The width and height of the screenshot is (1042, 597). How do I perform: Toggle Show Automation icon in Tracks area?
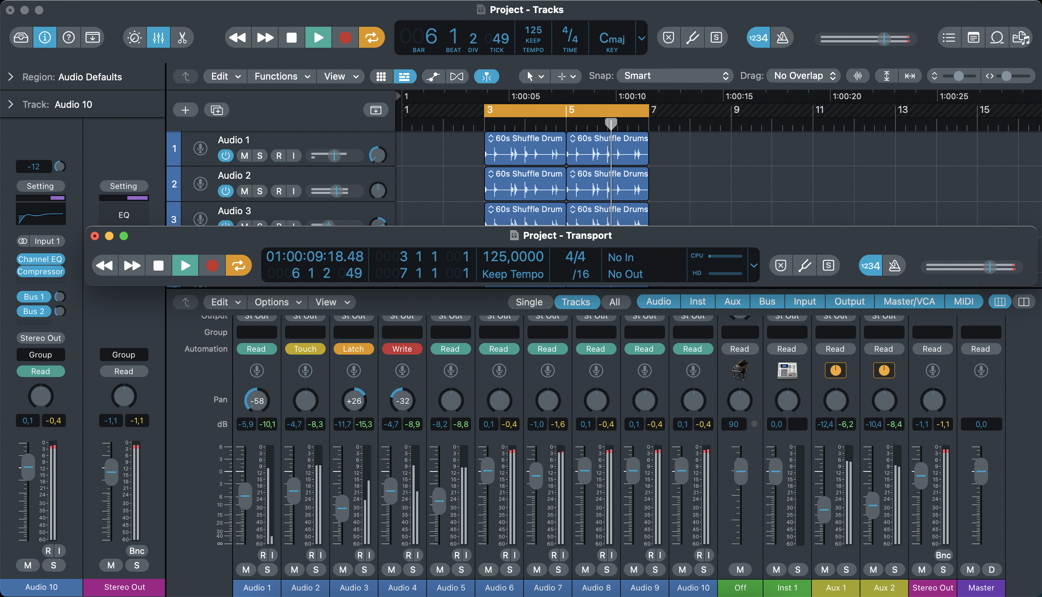click(x=433, y=76)
